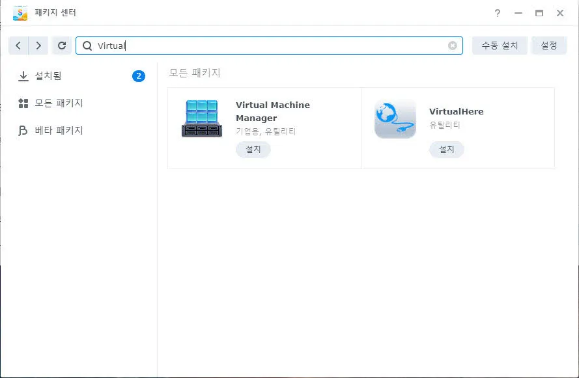579x378 pixels.
Task: Go forward with the right arrow button
Action: 38,46
